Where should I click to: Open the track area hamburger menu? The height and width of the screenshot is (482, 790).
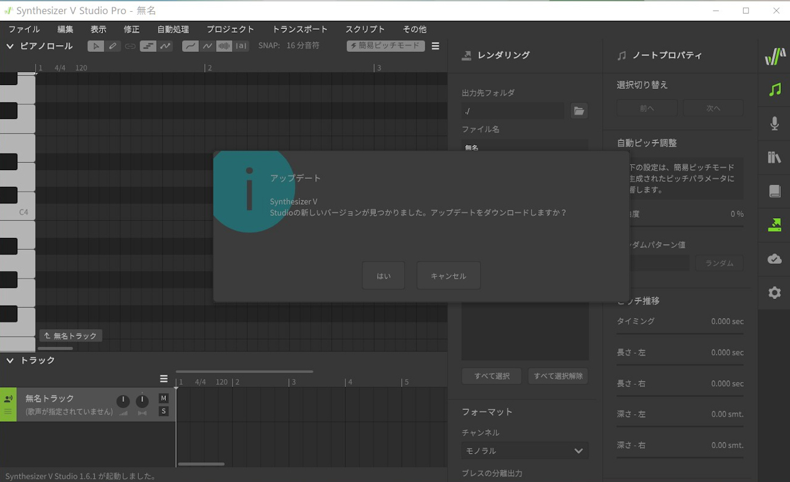(x=164, y=378)
